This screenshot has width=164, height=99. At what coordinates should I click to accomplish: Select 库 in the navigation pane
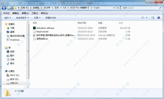(9, 48)
